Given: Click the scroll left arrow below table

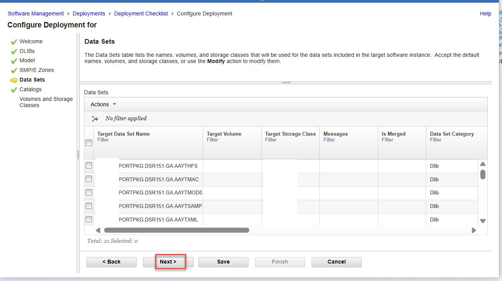Looking at the screenshot, I should [x=98, y=230].
